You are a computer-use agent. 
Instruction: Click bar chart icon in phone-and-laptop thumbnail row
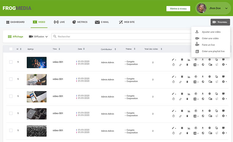tap(189, 94)
